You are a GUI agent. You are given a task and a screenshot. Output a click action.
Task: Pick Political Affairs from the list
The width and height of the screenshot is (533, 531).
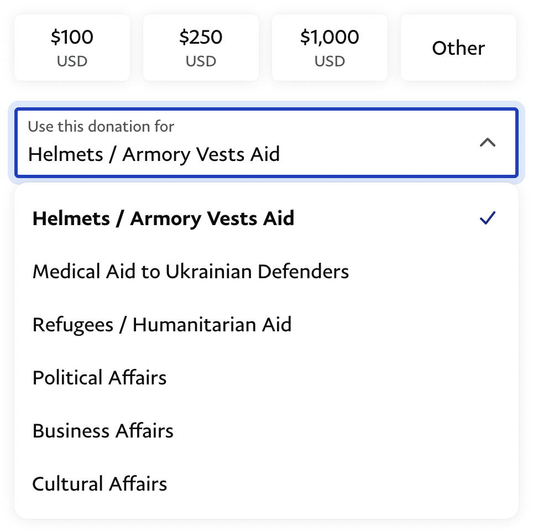pos(100,378)
